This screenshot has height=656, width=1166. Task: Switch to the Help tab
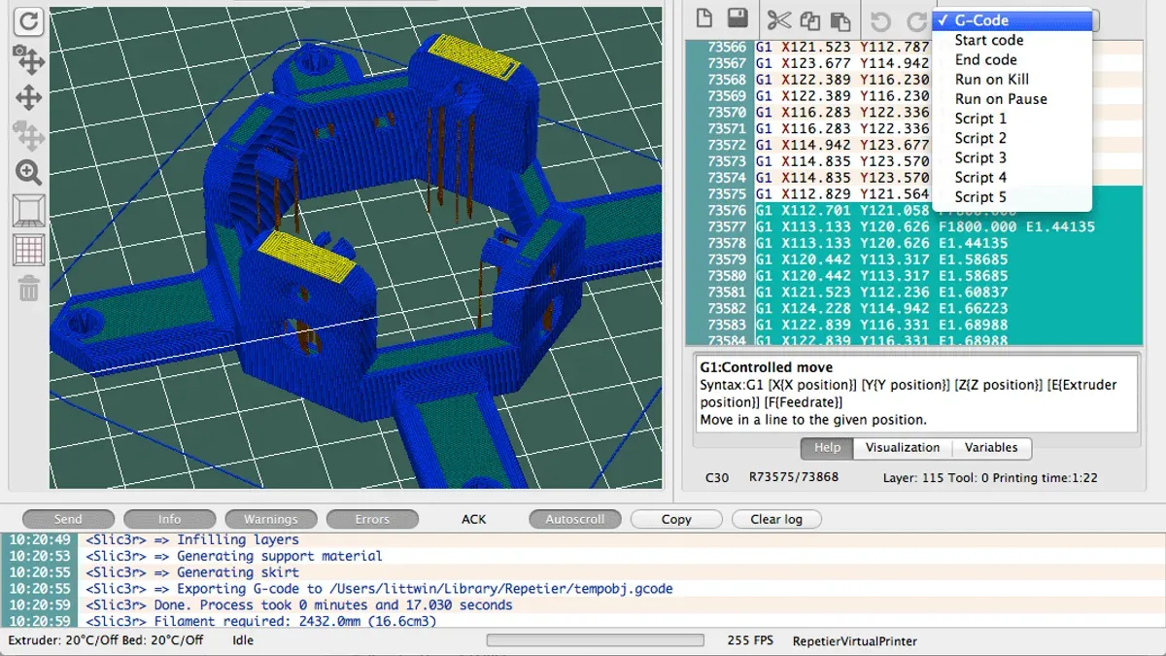coord(827,448)
